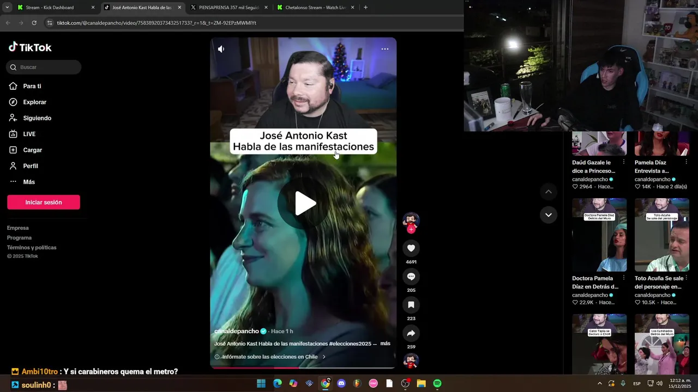Open Toto Acuña Se sale del personaje thumbnail
The height and width of the screenshot is (392, 698).
662,235
